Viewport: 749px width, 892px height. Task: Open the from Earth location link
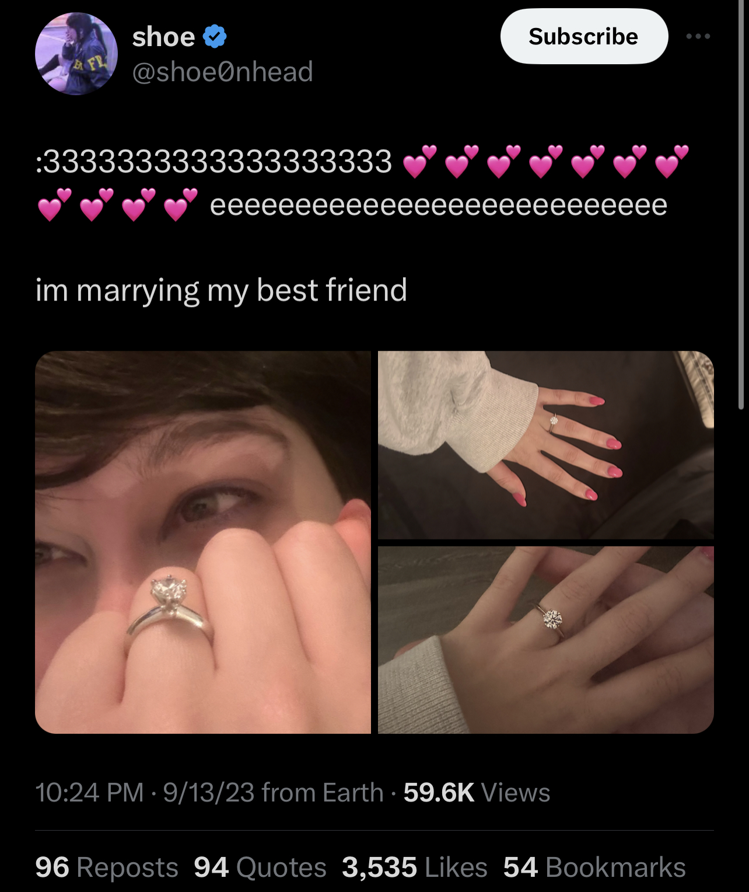click(323, 792)
